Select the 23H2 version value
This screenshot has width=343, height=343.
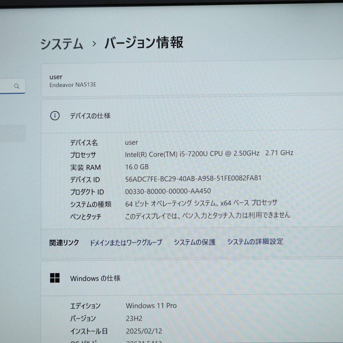[134, 318]
